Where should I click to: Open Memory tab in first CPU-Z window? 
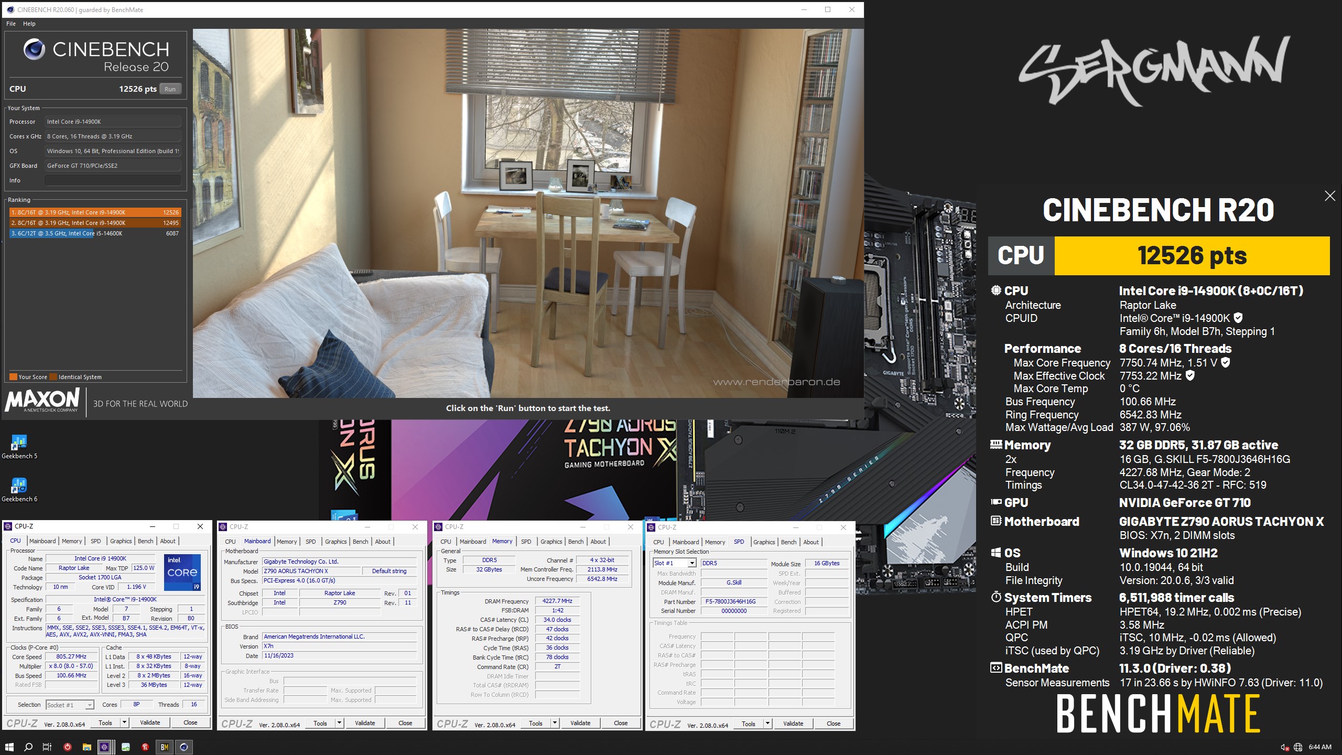click(72, 541)
